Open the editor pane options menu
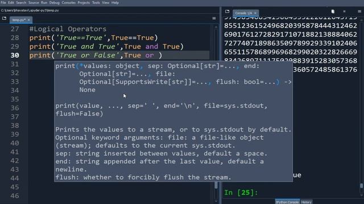364x204 pixels. click(x=214, y=18)
